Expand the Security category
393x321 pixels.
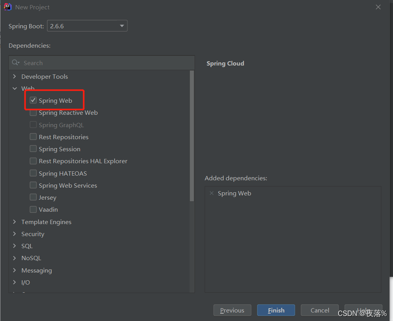(14, 234)
